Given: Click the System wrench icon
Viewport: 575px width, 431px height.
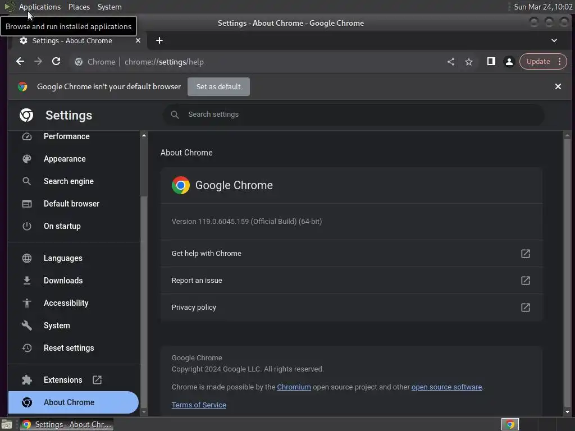Looking at the screenshot, I should click(x=27, y=325).
